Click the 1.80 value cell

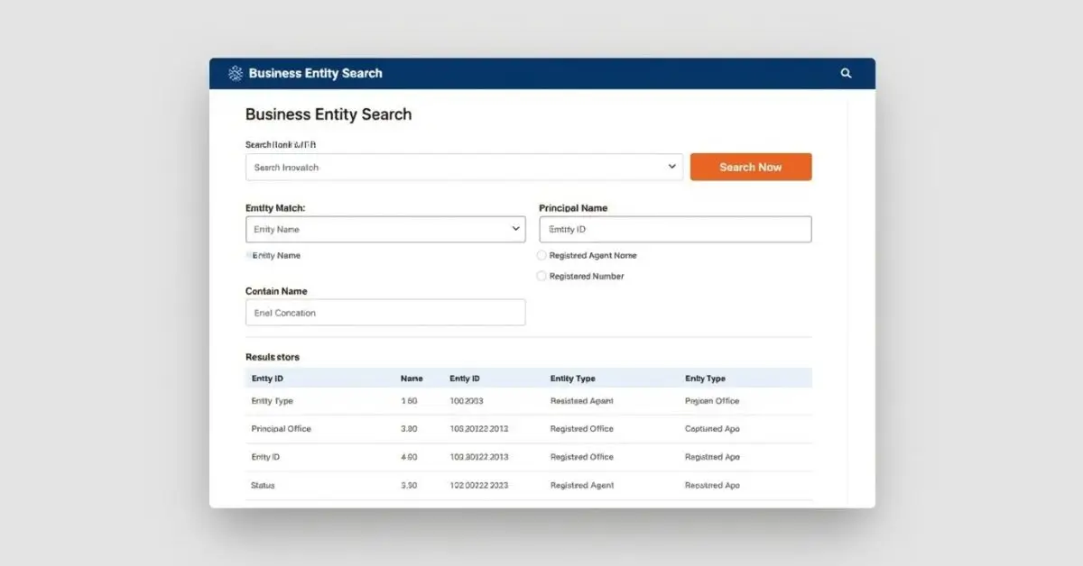coord(409,401)
